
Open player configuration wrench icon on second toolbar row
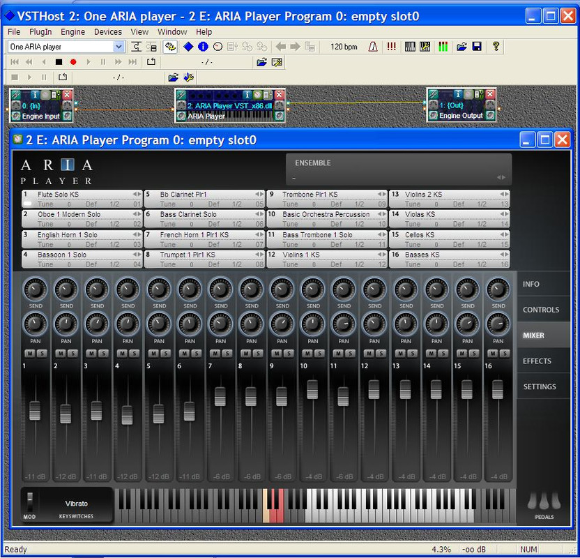[277, 62]
